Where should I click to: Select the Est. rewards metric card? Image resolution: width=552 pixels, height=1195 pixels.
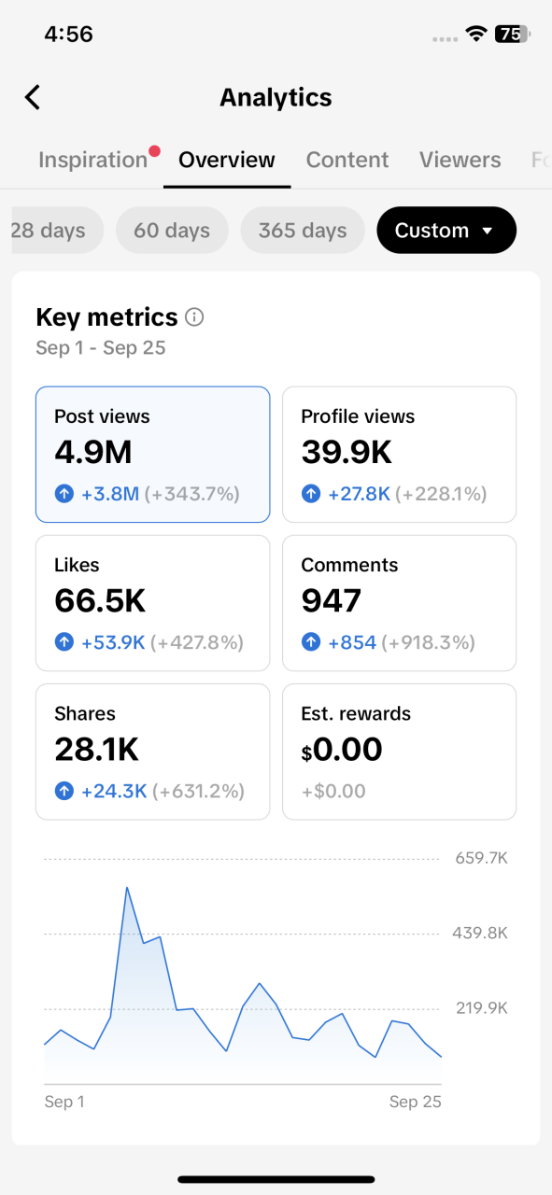400,752
